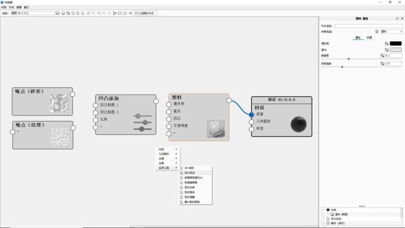Screen dimensions: 405x228
Task: Click the material sphere icon beside 材质 in the tree
Action: click(x=328, y=210)
